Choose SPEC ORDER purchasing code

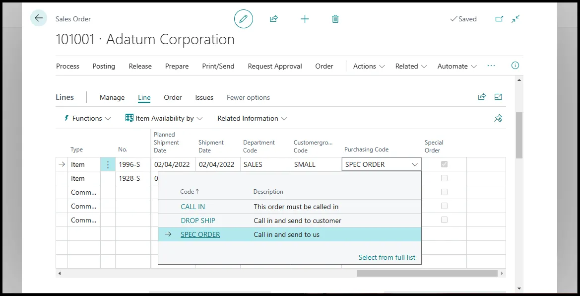coord(200,234)
